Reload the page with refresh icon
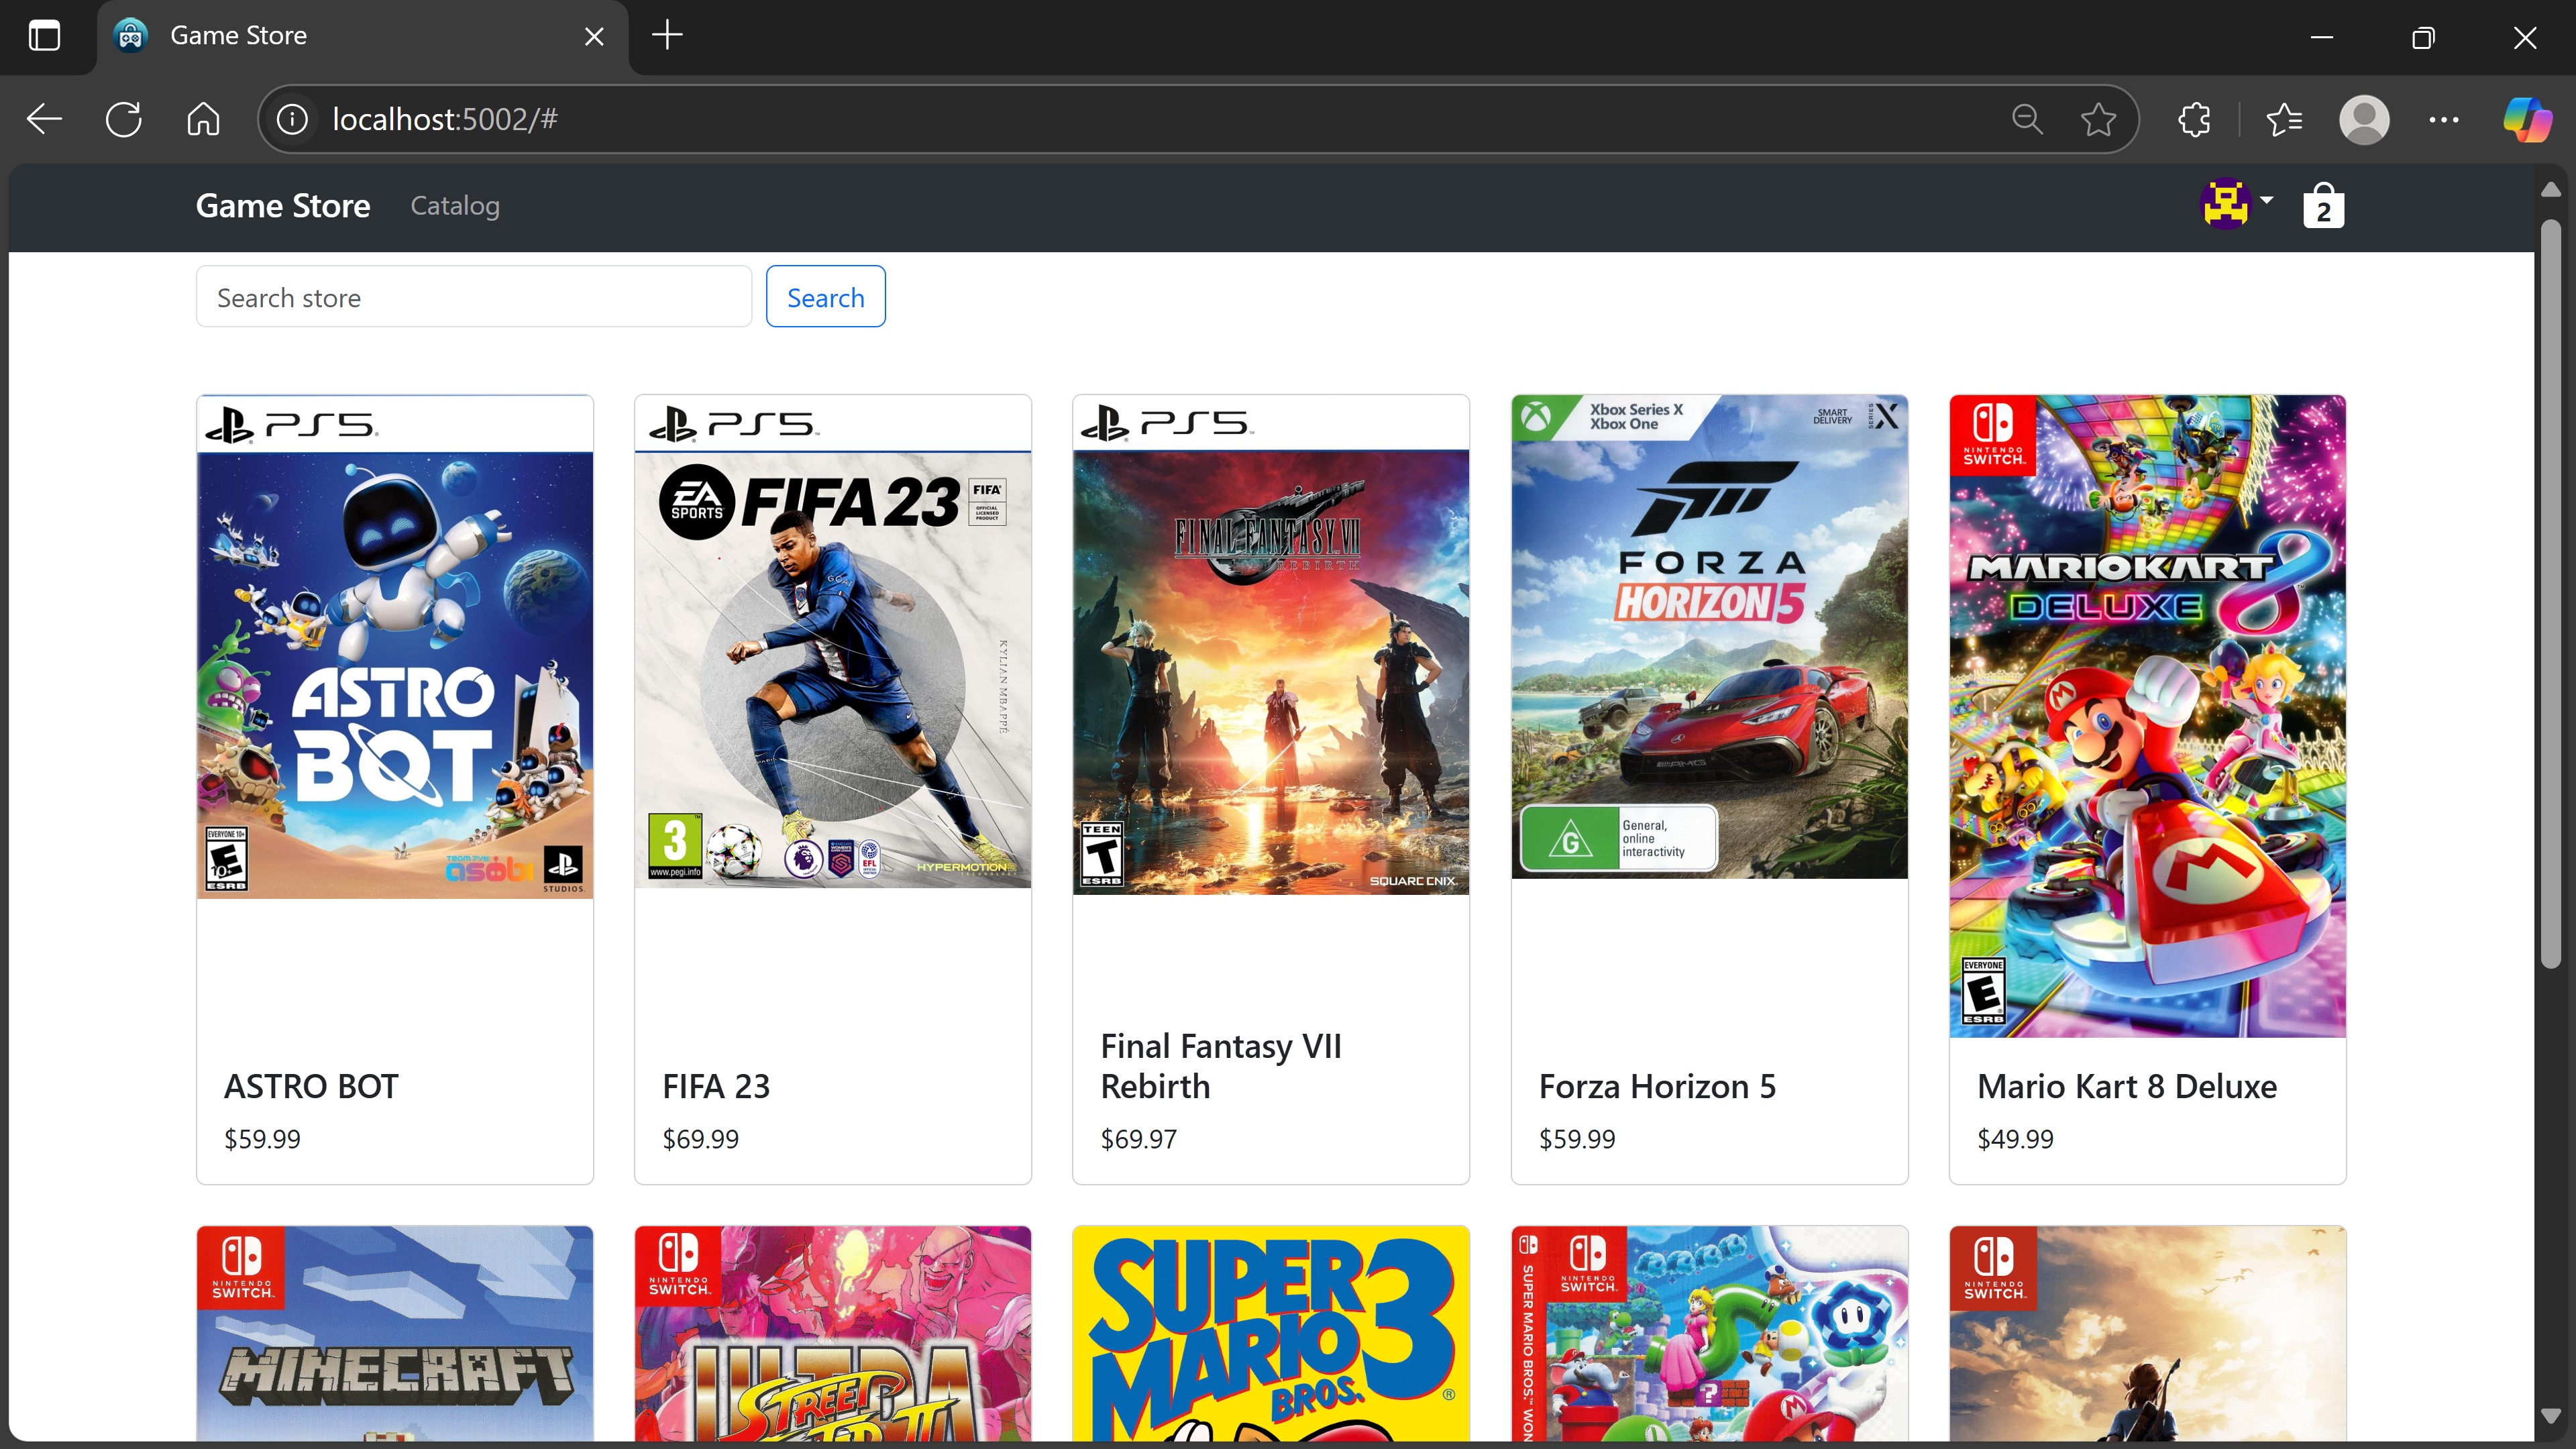 (x=124, y=120)
